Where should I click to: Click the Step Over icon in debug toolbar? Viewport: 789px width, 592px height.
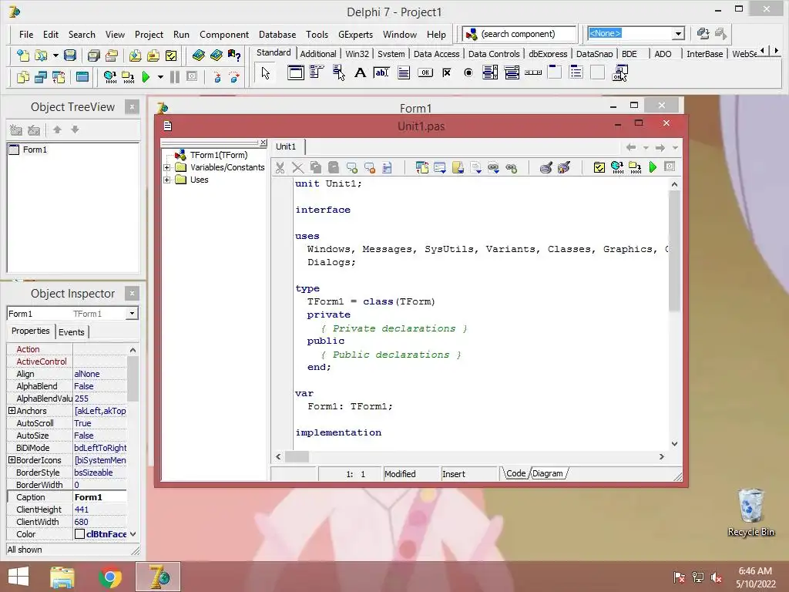pyautogui.click(x=234, y=77)
